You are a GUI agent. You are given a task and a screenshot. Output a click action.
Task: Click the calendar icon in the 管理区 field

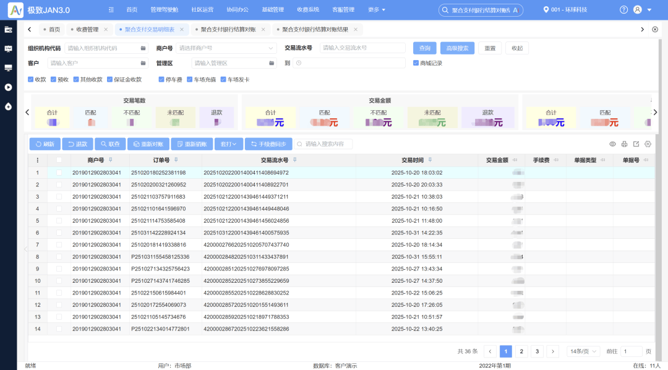(270, 62)
